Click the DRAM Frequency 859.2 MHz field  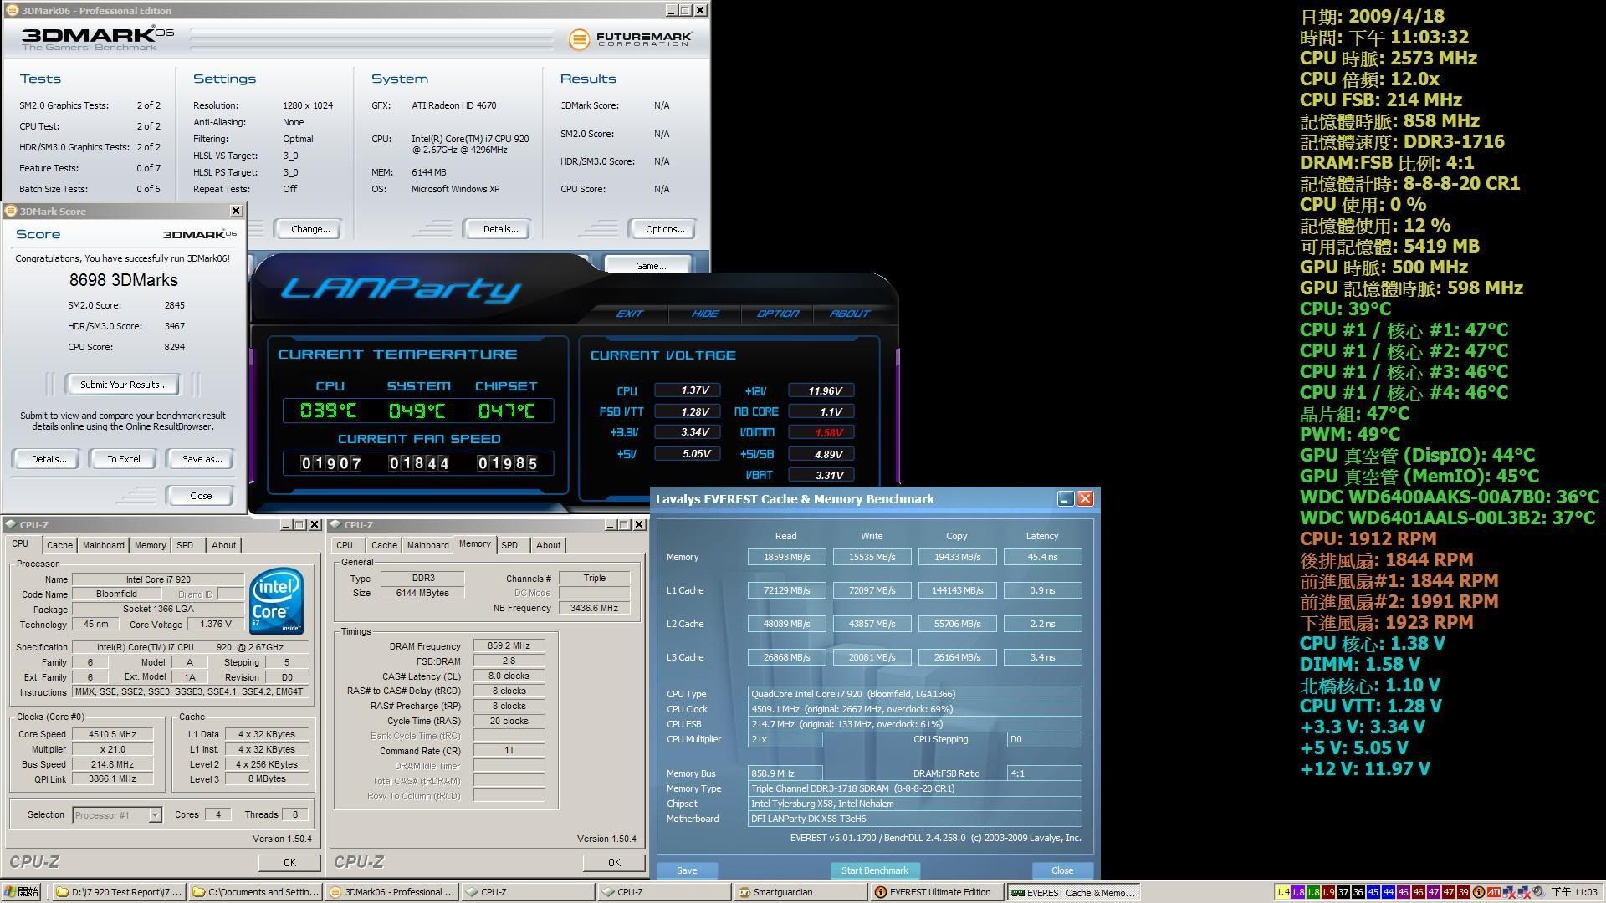coord(509,646)
